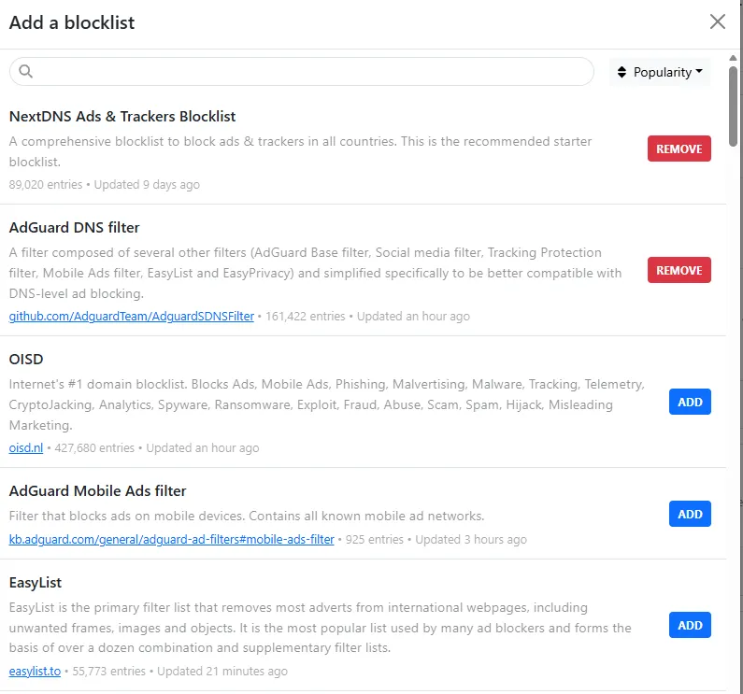Click the EasyList heading
The height and width of the screenshot is (694, 743).
coord(35,583)
